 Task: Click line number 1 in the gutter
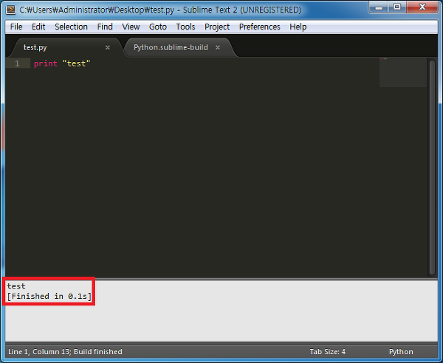(x=17, y=63)
